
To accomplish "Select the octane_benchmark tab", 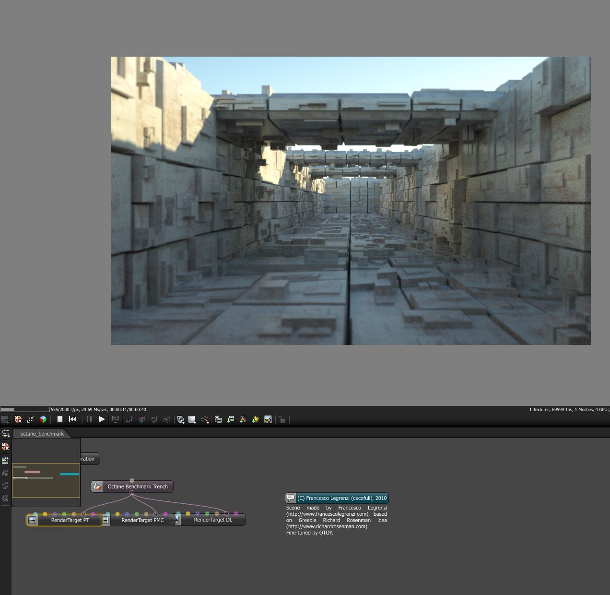I will pyautogui.click(x=42, y=434).
